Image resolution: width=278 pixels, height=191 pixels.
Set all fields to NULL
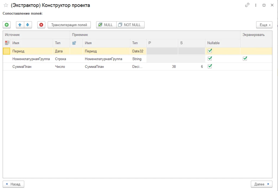click(x=106, y=25)
